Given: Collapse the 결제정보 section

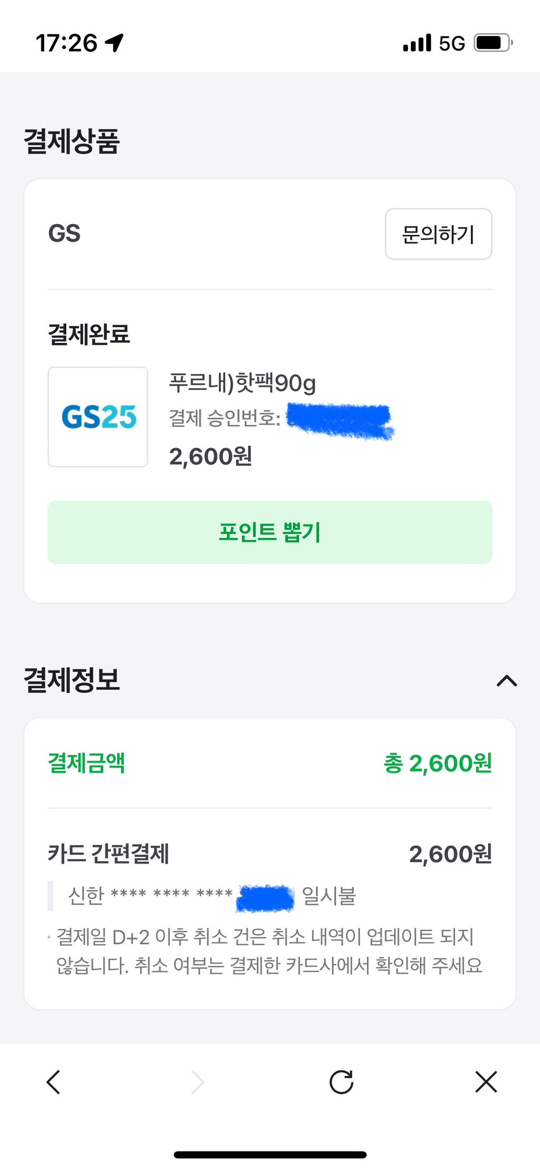Looking at the screenshot, I should pos(507,681).
